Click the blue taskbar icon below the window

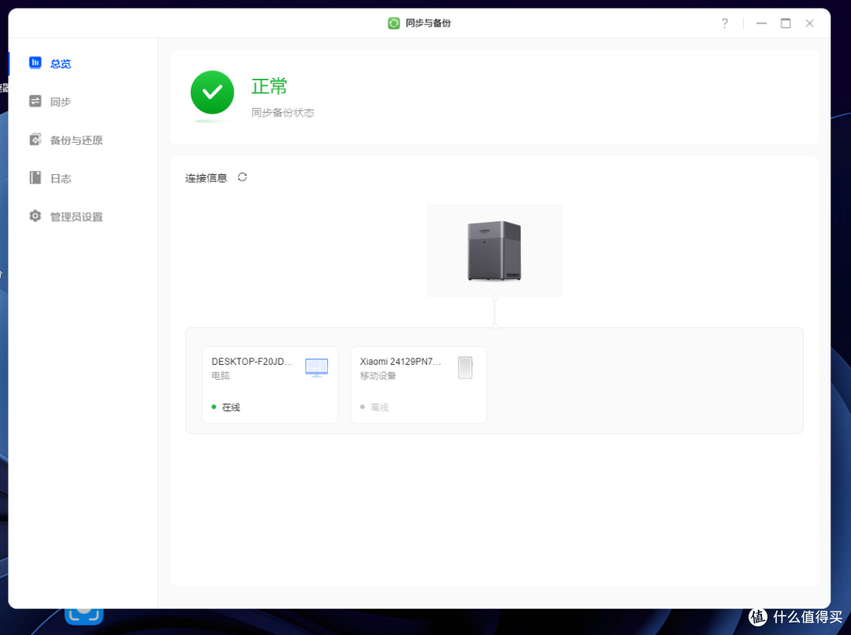(x=84, y=615)
